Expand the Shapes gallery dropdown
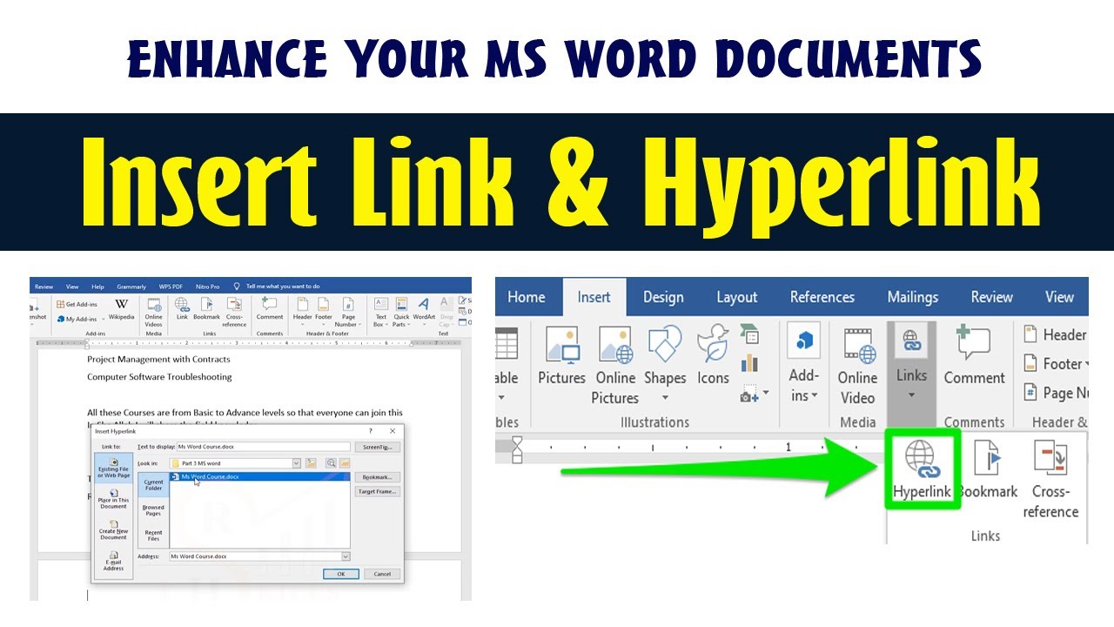Screen dimensions: 1114x627 [x=665, y=397]
